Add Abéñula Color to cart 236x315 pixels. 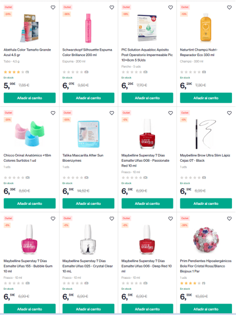tap(30, 98)
